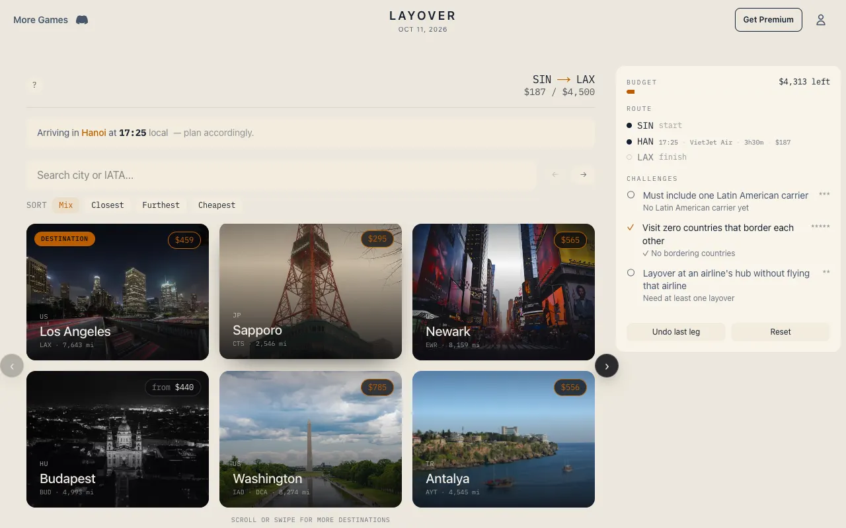Focus the Search city or IATA field
The height and width of the screenshot is (528, 846).
point(282,175)
